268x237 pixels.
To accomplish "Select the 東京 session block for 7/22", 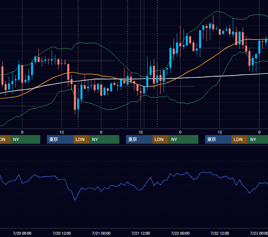I will 218,139.
